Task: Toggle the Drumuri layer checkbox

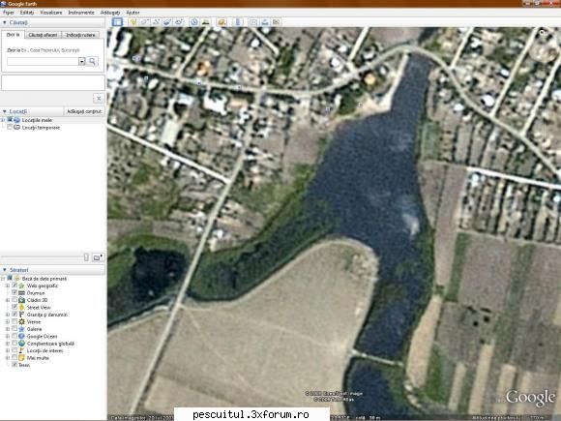Action: click(15, 292)
